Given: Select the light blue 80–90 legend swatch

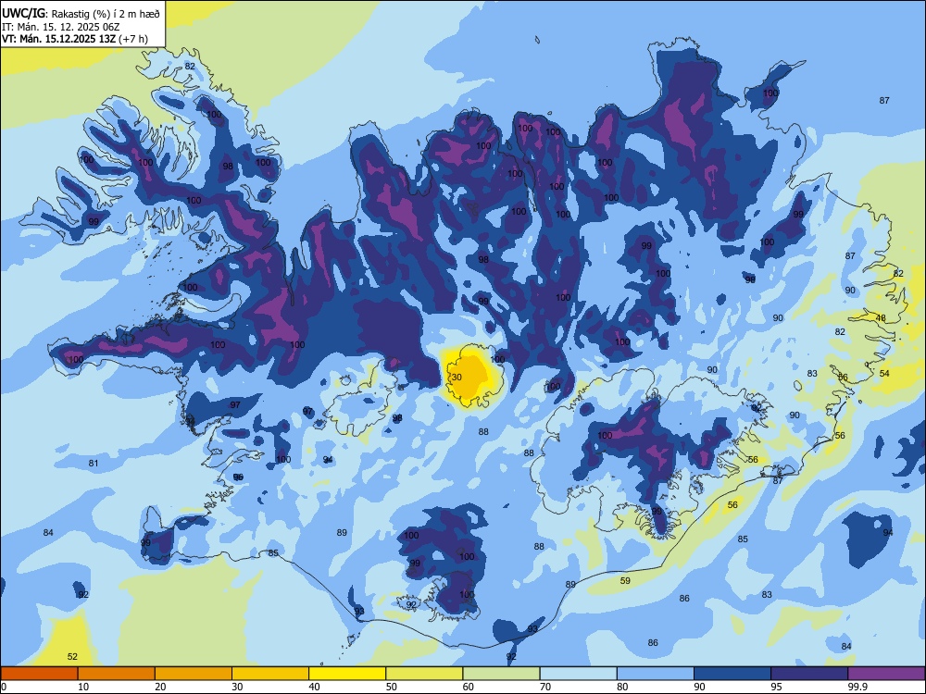Looking at the screenshot, I should tap(656, 674).
